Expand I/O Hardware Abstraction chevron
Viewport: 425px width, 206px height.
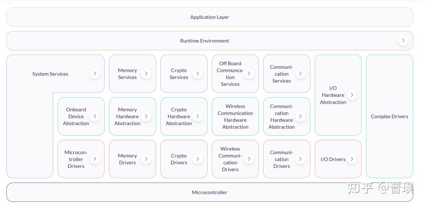(x=352, y=95)
